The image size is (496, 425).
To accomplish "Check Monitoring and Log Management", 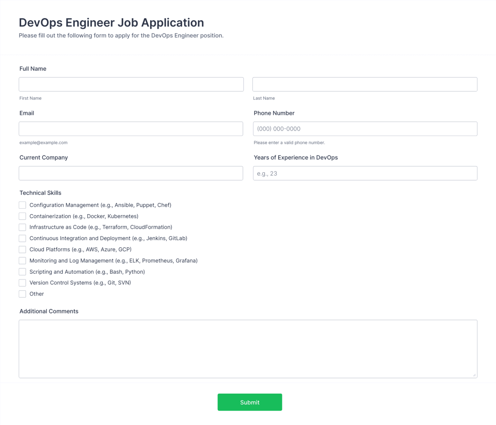I will (x=22, y=260).
